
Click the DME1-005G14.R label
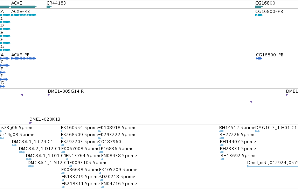[x=66, y=91]
